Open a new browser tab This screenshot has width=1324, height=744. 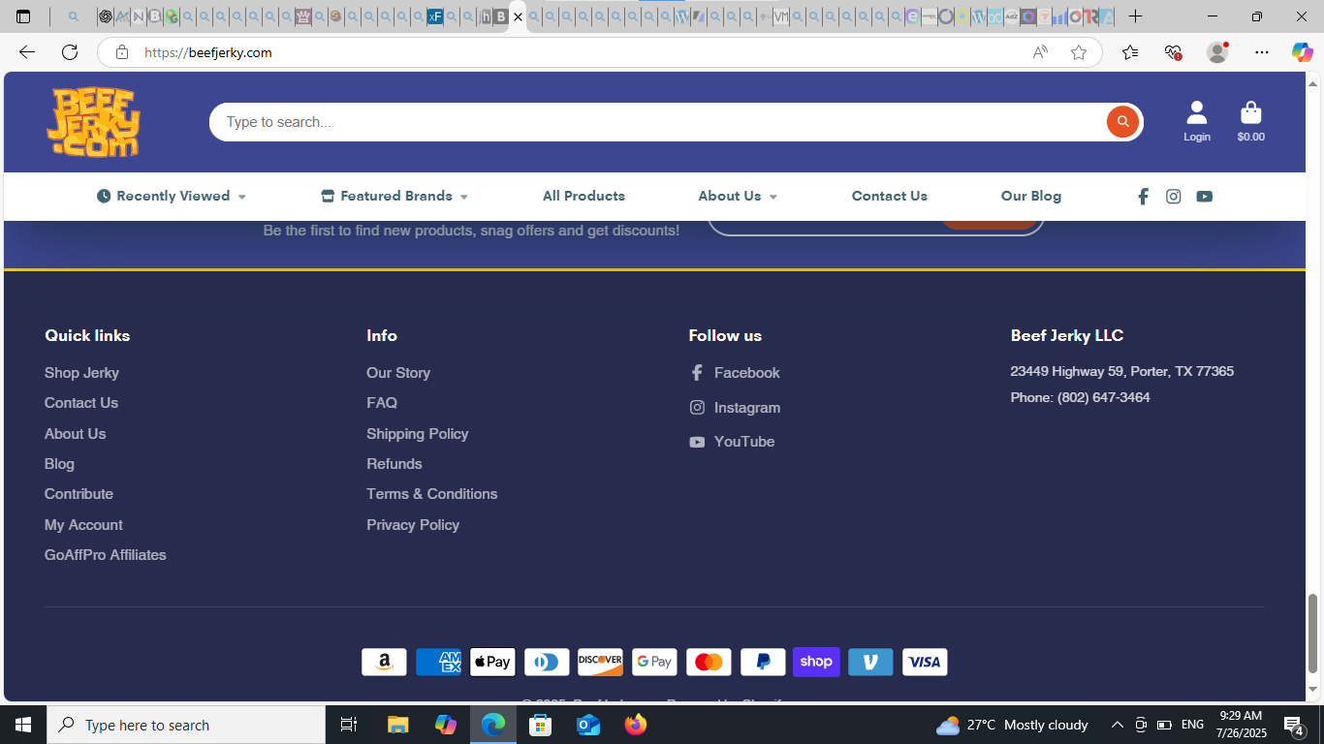coord(1135,16)
